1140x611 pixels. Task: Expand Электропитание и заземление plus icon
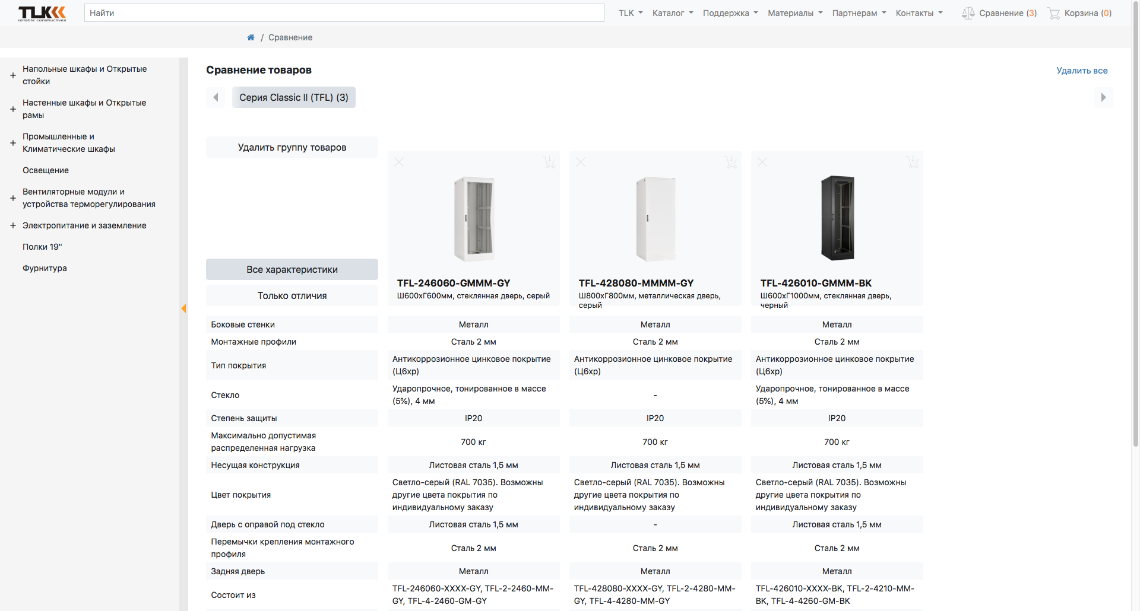coord(13,225)
